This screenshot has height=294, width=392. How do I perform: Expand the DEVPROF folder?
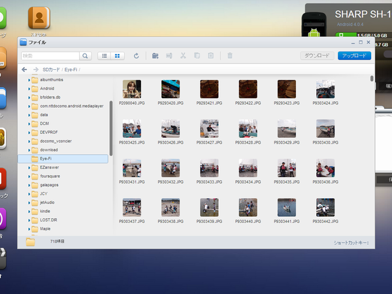29,133
